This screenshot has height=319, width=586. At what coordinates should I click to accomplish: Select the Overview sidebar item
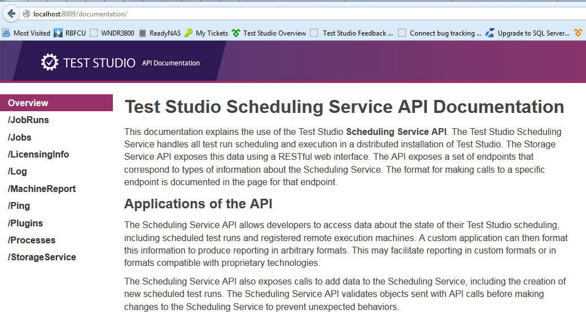pyautogui.click(x=56, y=103)
